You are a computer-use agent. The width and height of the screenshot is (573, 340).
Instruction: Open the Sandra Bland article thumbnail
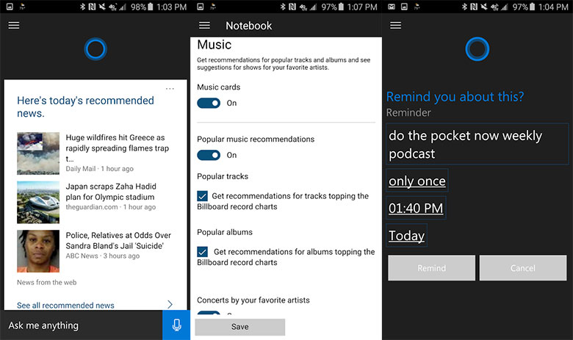pos(38,251)
